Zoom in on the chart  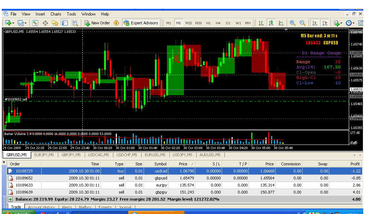(x=292, y=23)
